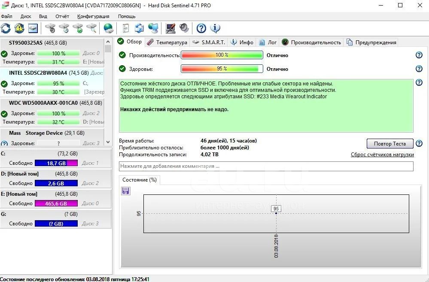Click the globe with monitor network icon

tap(153, 28)
